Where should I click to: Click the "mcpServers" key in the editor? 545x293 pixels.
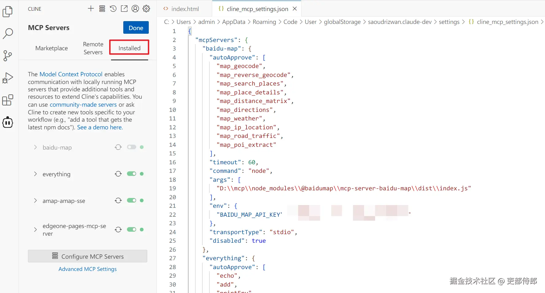[x=216, y=40]
